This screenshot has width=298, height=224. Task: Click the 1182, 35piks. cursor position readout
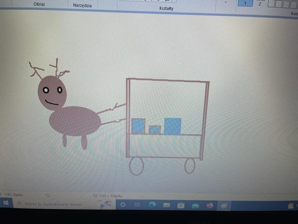pos(13,195)
